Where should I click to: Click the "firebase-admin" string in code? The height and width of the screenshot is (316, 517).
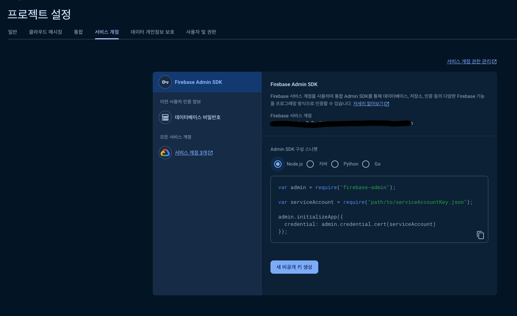365,187
